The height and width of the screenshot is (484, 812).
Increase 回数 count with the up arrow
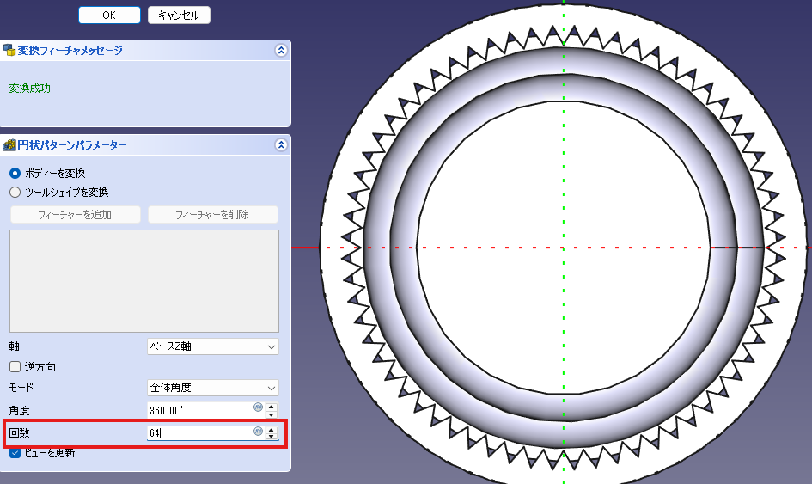(x=272, y=430)
